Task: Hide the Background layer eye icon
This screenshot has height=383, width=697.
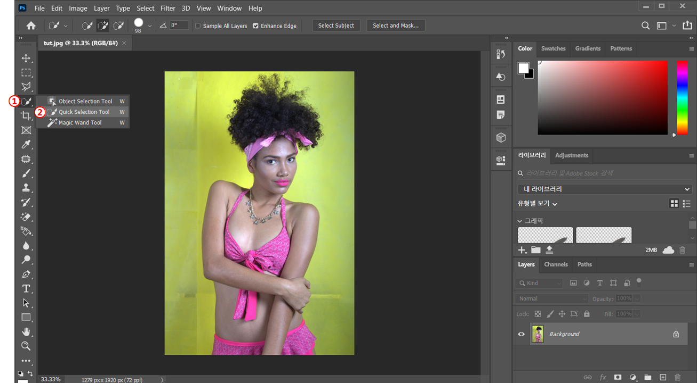Action: click(x=522, y=334)
